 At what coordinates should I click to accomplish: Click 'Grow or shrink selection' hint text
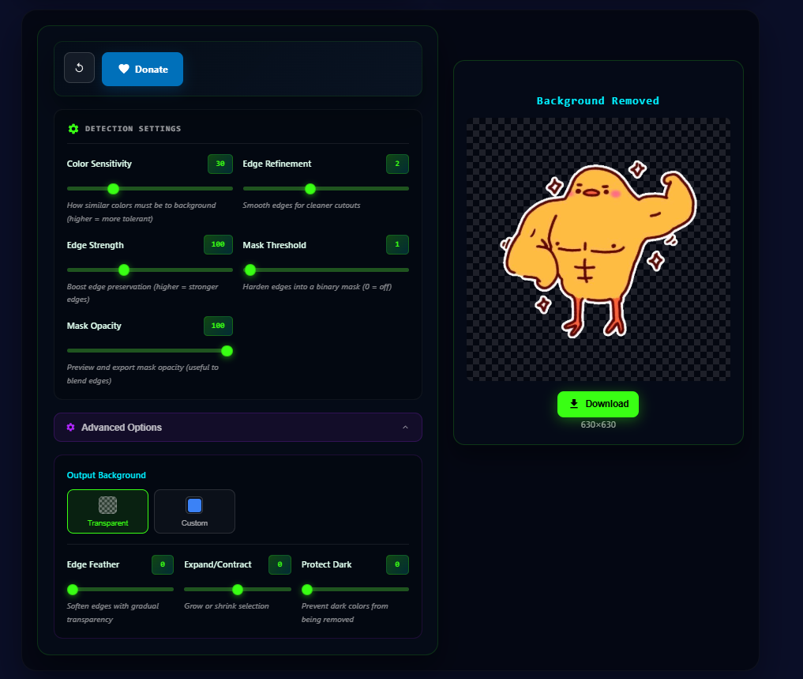227,606
